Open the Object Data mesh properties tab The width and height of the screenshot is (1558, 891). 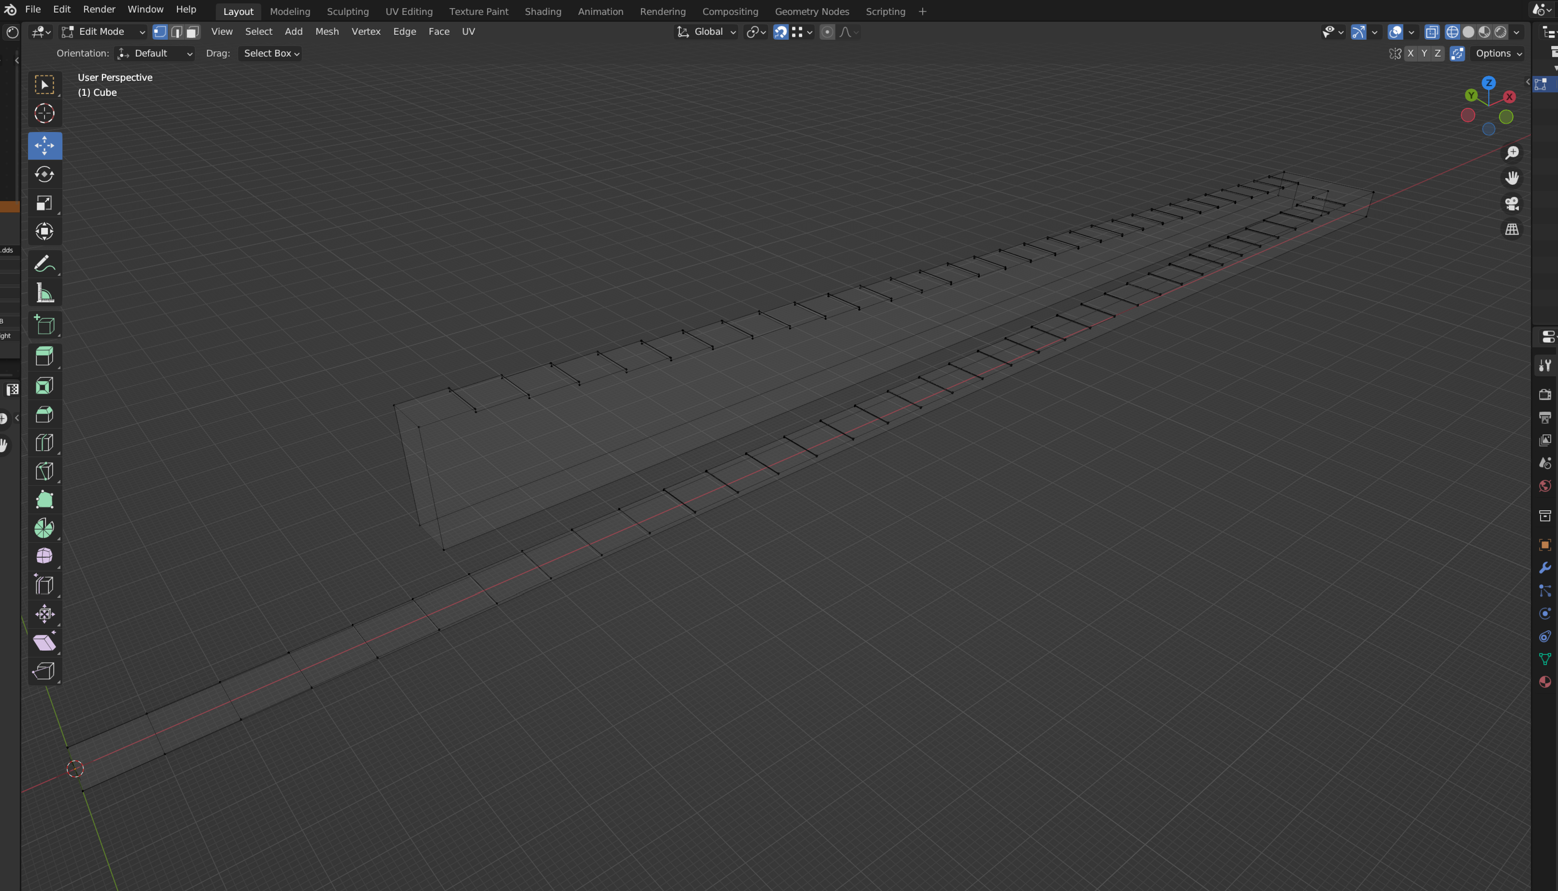(x=1544, y=659)
